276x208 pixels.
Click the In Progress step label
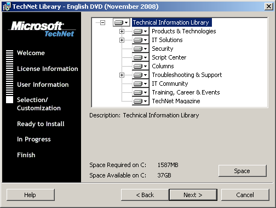point(34,139)
